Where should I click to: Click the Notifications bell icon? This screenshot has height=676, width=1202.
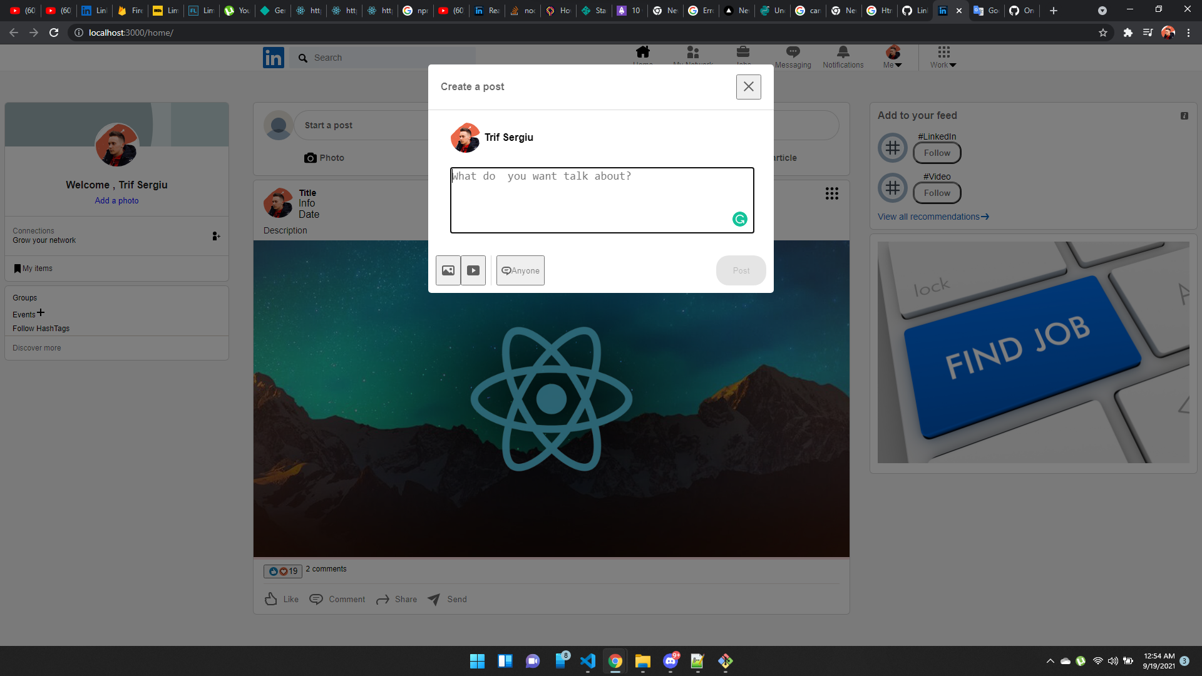pyautogui.click(x=843, y=53)
